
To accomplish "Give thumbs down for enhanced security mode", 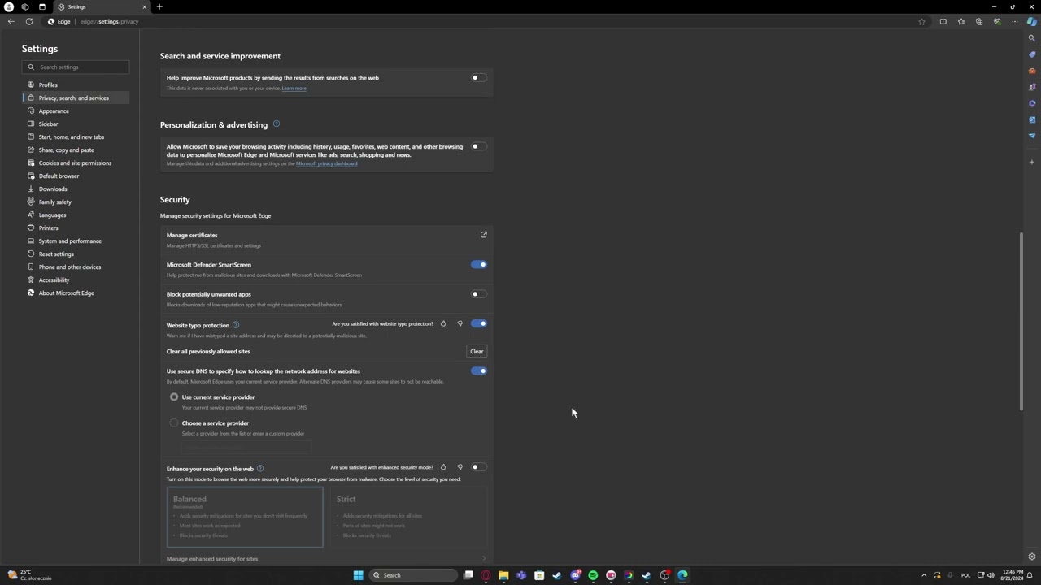I will coord(460,467).
